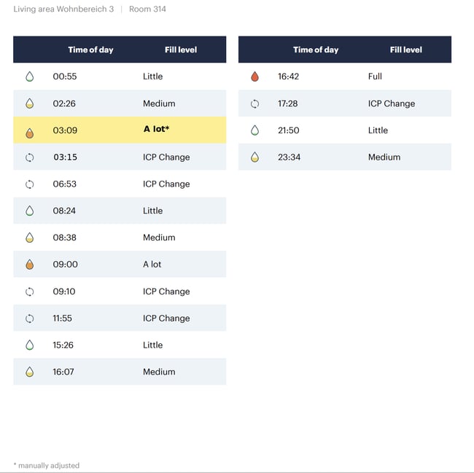This screenshot has height=473, width=474.
Task: Click the orange droplet icon at 03:09
Action: tap(30, 133)
